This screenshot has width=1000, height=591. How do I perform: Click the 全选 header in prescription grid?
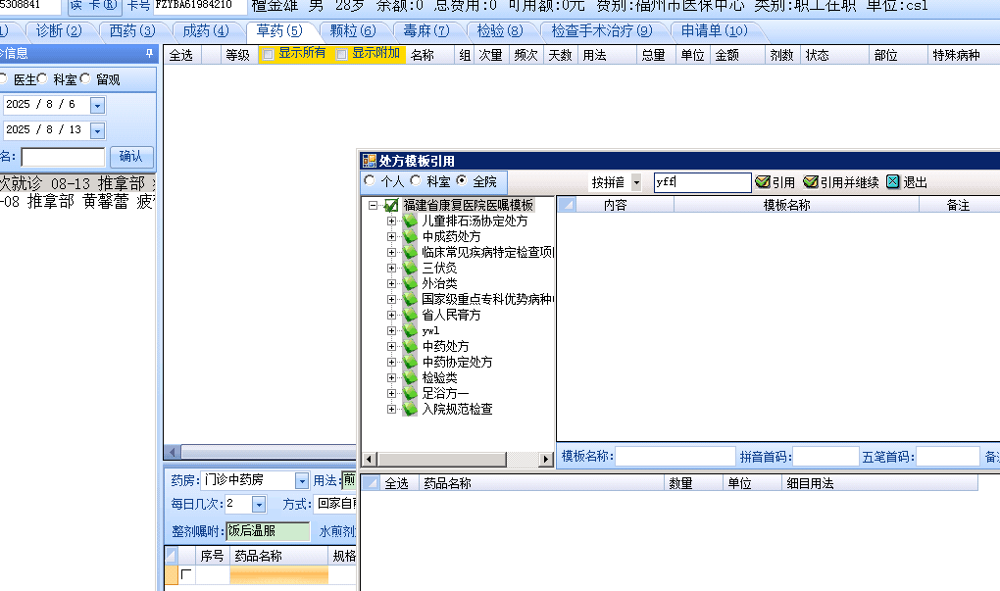click(x=181, y=55)
